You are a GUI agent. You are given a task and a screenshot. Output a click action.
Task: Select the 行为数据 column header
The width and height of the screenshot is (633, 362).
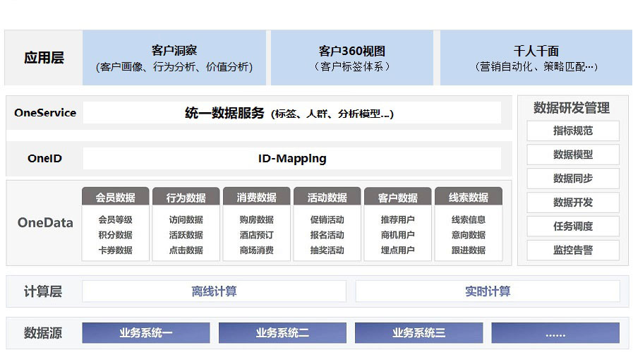tap(186, 198)
